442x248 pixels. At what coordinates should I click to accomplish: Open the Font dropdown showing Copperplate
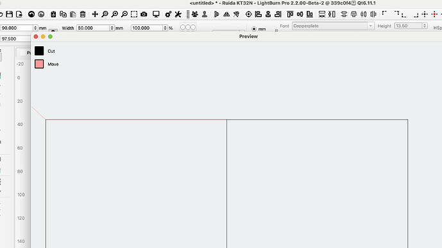click(333, 26)
